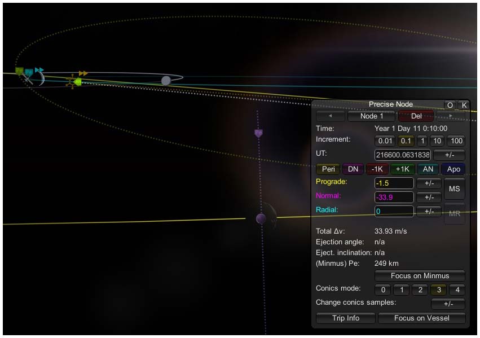This screenshot has width=480, height=338.
Task: Click the maneuver node gizmo on the orbit
Action: click(x=72, y=82)
